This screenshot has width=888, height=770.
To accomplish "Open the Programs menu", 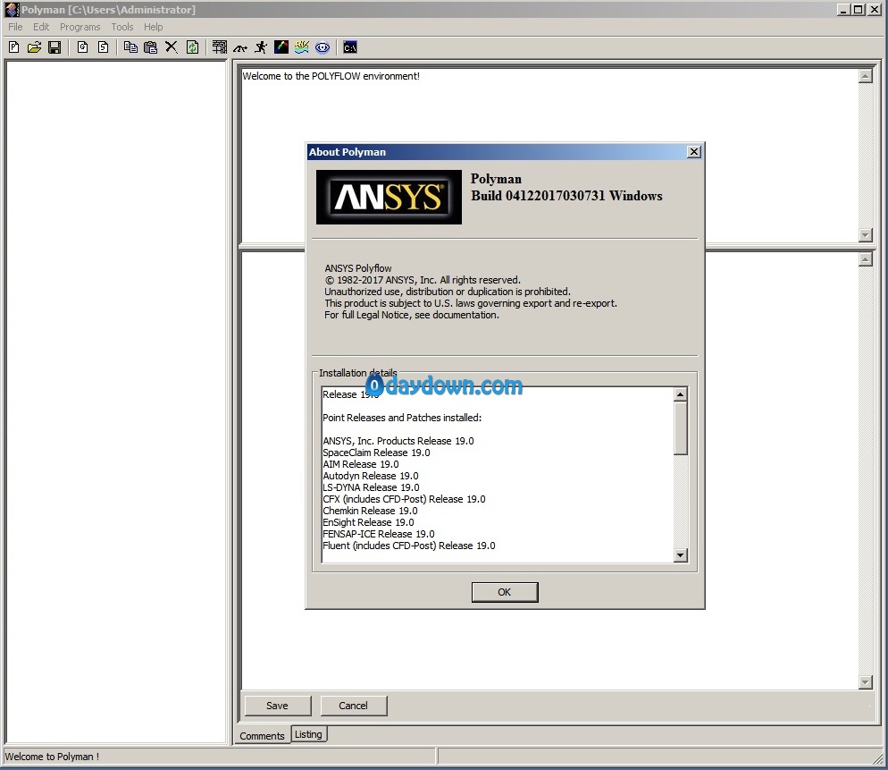I will [x=80, y=27].
